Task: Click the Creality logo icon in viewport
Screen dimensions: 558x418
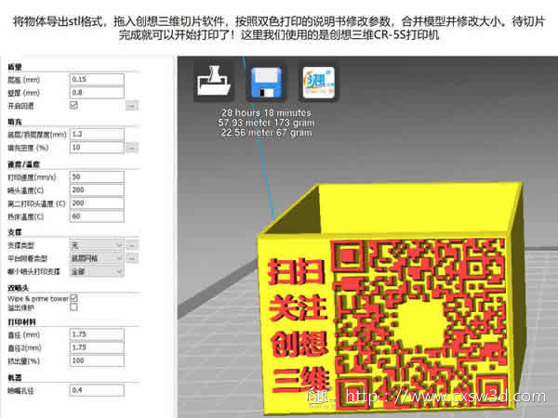Action: click(x=318, y=83)
